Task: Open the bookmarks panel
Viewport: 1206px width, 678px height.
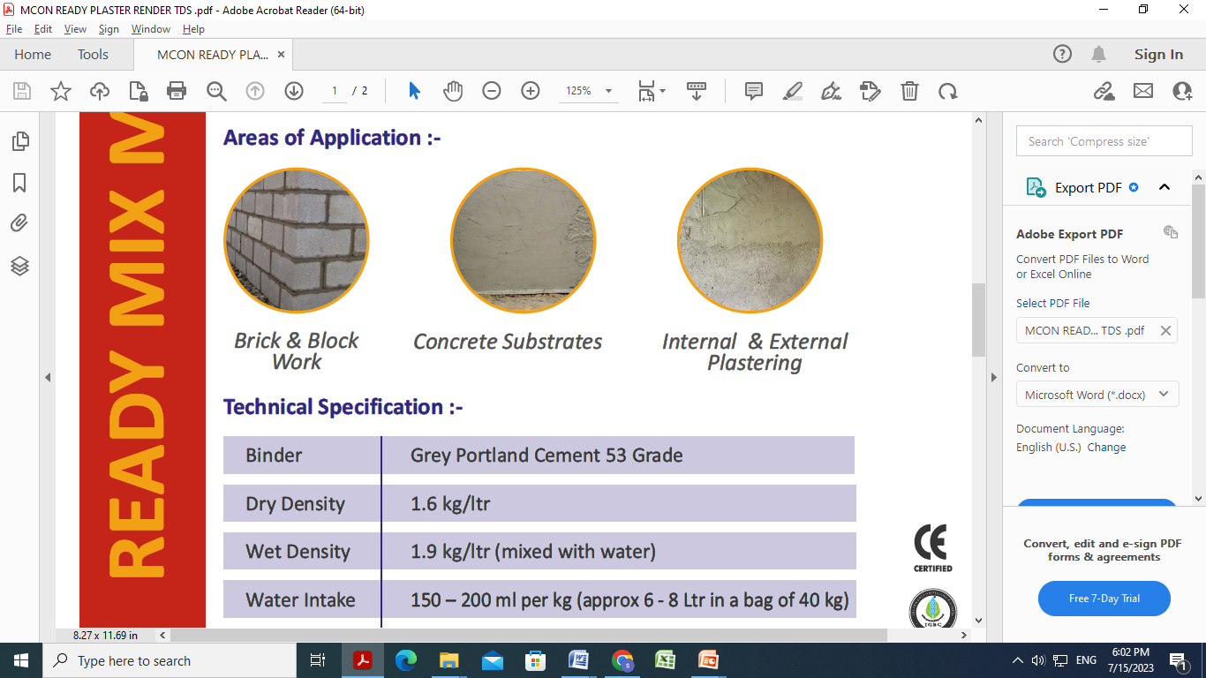Action: [x=19, y=183]
